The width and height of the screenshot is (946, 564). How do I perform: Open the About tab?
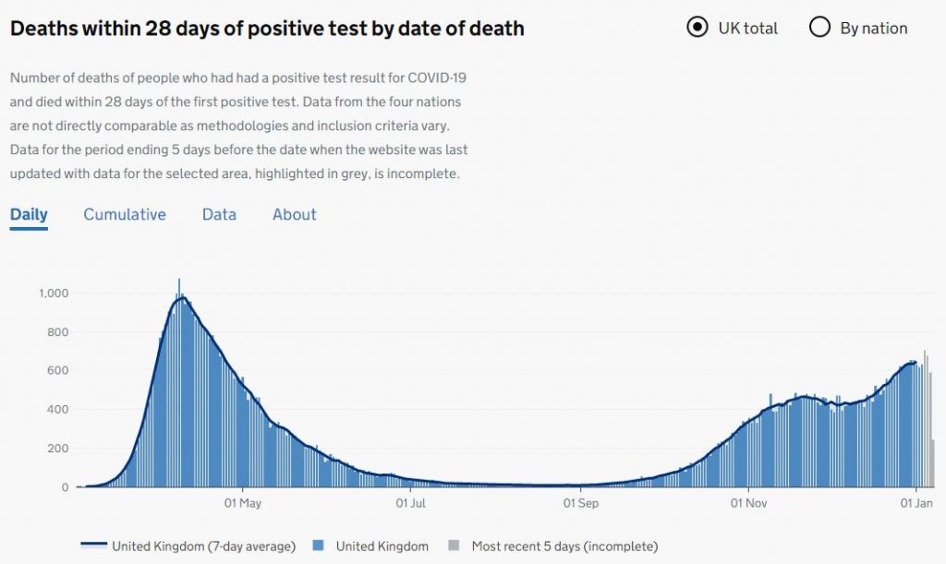pyautogui.click(x=294, y=214)
